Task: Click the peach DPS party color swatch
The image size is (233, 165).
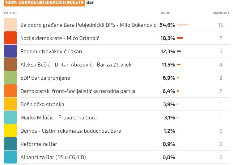Action: (11, 25)
